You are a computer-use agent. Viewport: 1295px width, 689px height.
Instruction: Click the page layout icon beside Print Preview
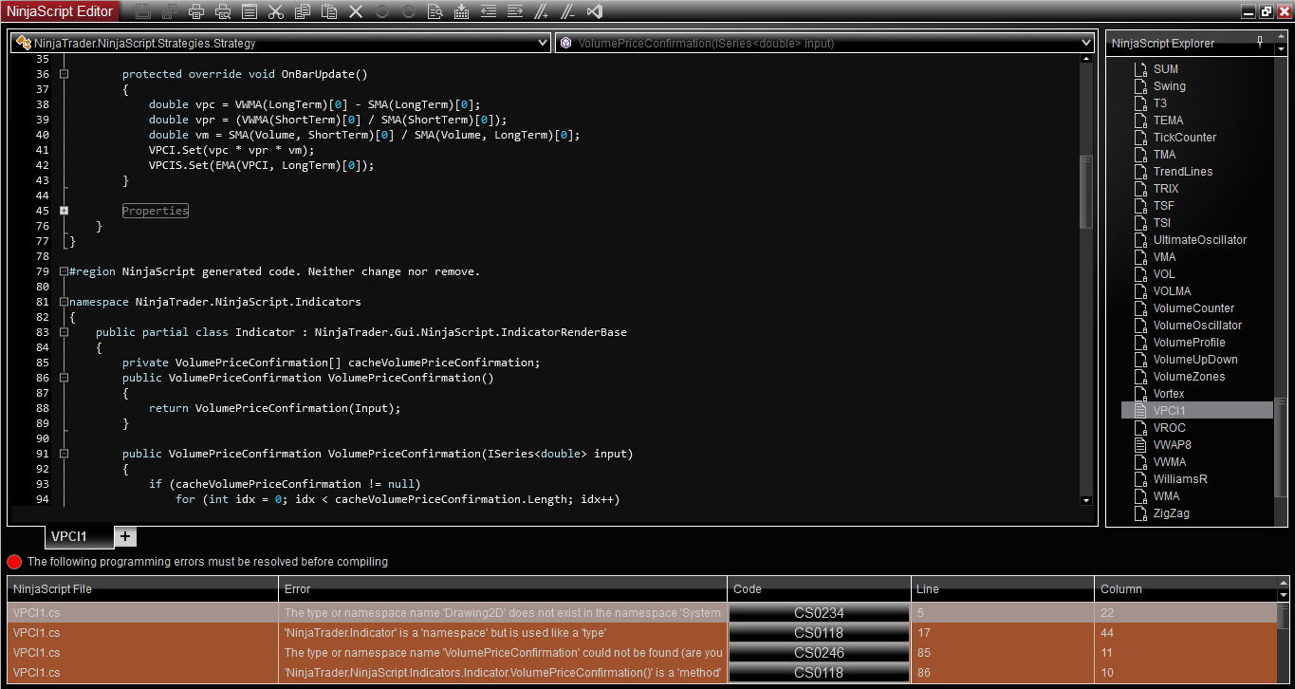250,11
